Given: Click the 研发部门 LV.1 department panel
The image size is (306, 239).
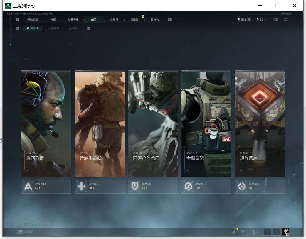Looking at the screenshot, I should [x=260, y=186].
